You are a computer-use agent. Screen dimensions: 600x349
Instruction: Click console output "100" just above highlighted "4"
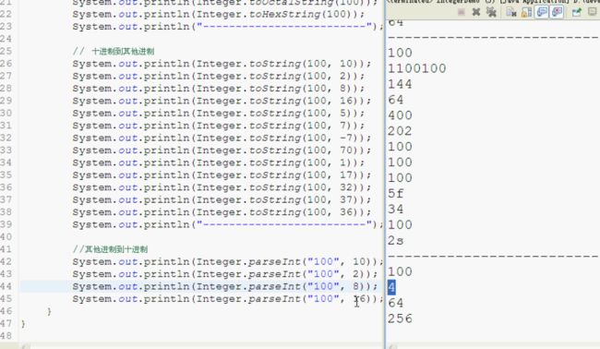(400, 271)
